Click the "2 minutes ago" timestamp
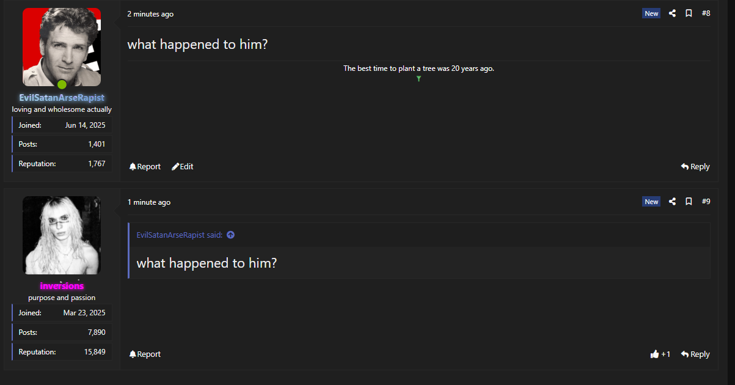 point(150,14)
